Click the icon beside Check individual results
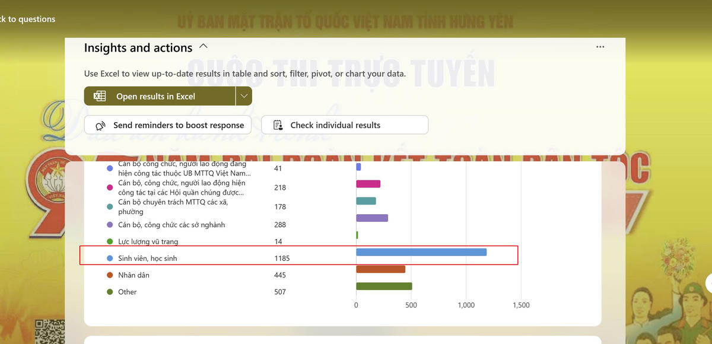Screen dimensions: 712x344 [278, 125]
